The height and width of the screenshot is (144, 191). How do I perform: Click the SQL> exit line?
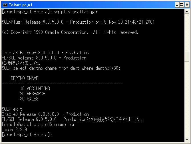12,109
